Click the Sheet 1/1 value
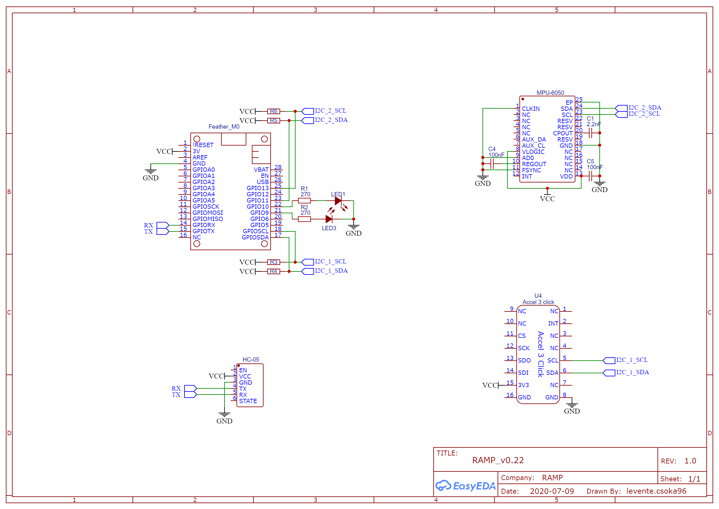 click(694, 479)
